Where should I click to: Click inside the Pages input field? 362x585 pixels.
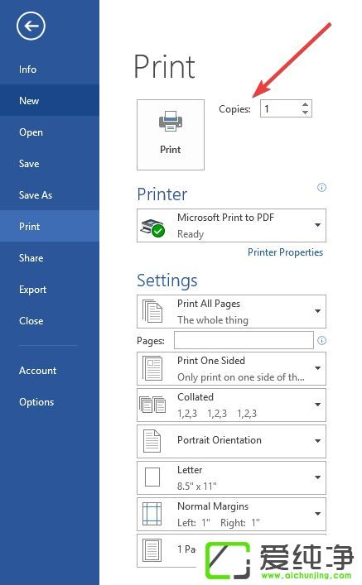point(244,340)
